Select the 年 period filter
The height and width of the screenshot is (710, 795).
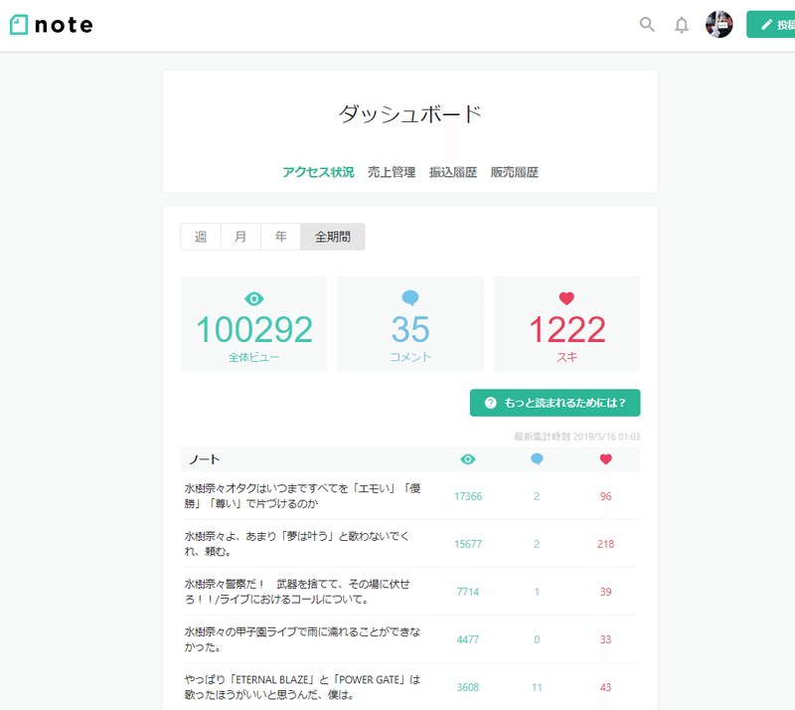point(281,237)
